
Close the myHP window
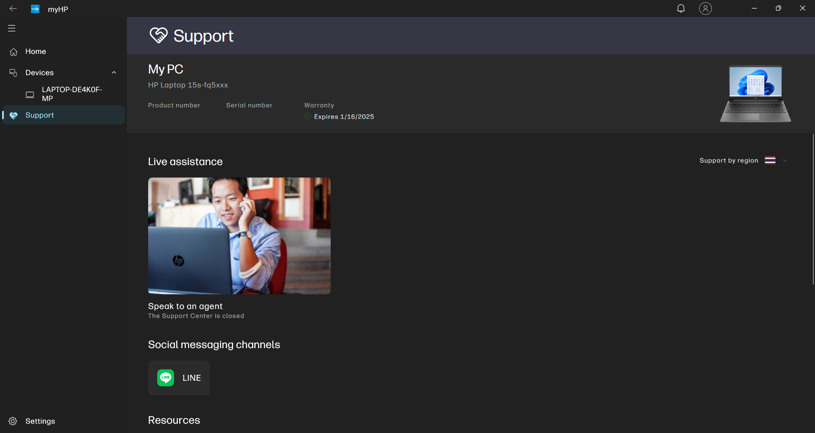(x=803, y=8)
